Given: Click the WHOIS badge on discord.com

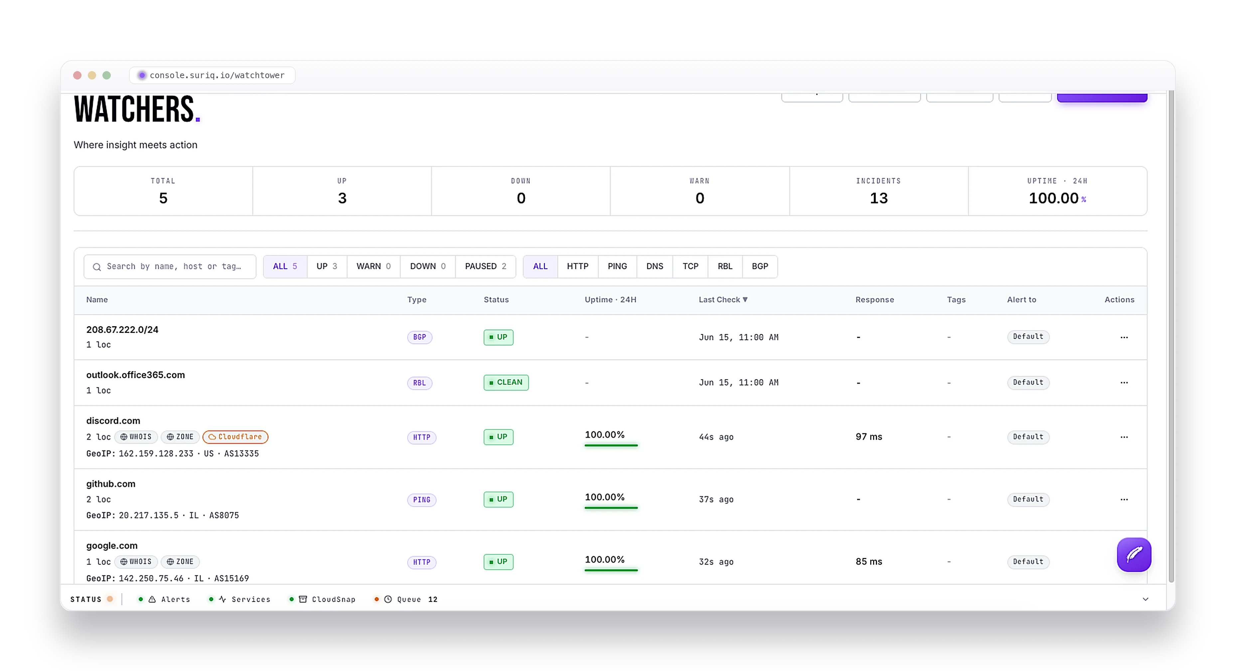Looking at the screenshot, I should [x=136, y=437].
